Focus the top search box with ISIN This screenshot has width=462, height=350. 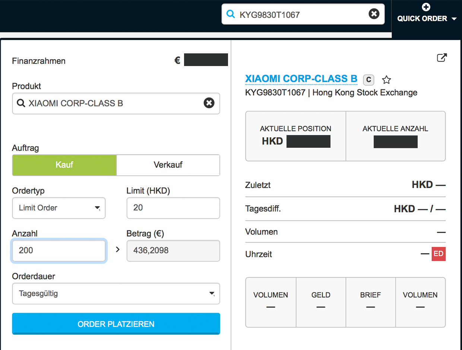coord(303,14)
